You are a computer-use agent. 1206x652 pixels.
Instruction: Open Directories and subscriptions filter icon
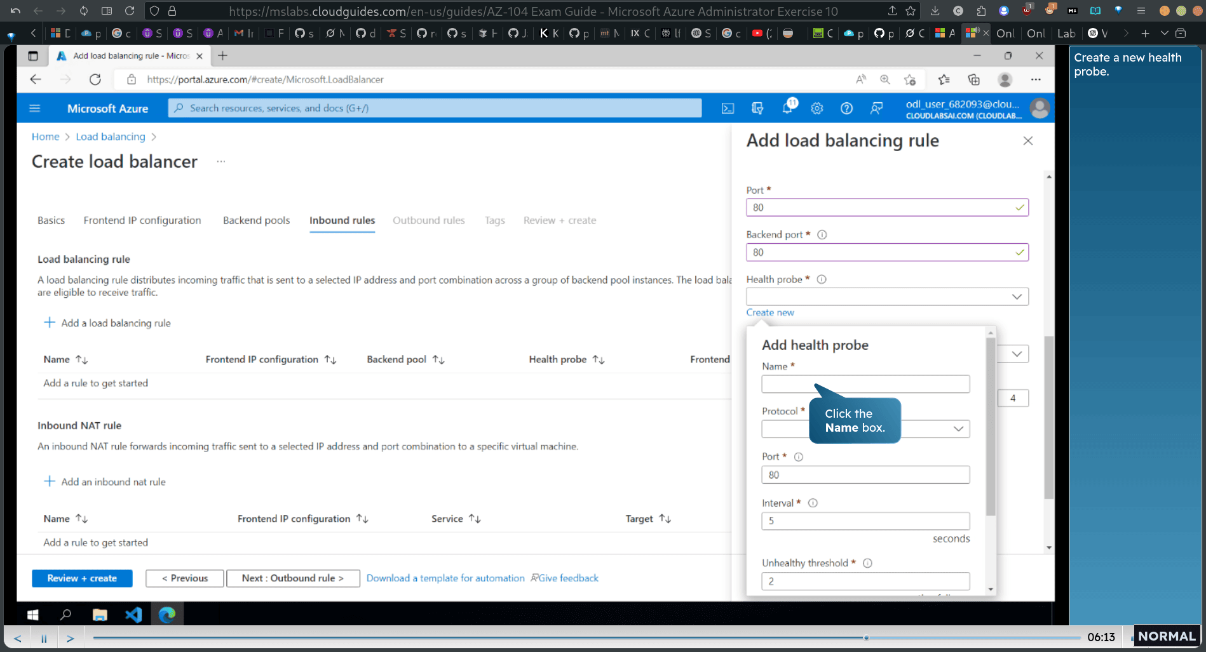click(757, 109)
